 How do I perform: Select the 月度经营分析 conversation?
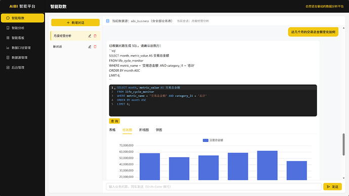[x=75, y=36]
